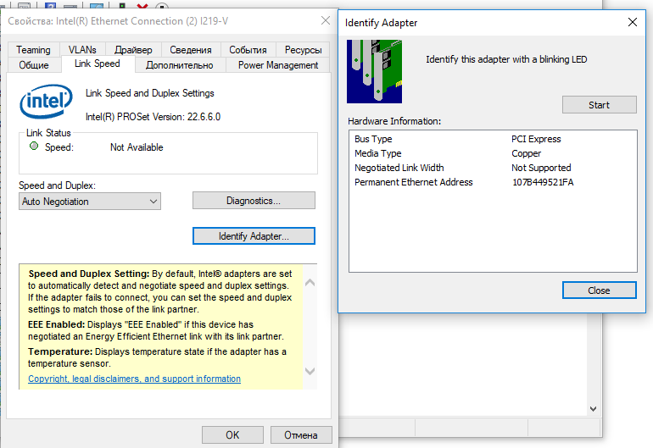Select the Bus Type row

tap(493, 139)
